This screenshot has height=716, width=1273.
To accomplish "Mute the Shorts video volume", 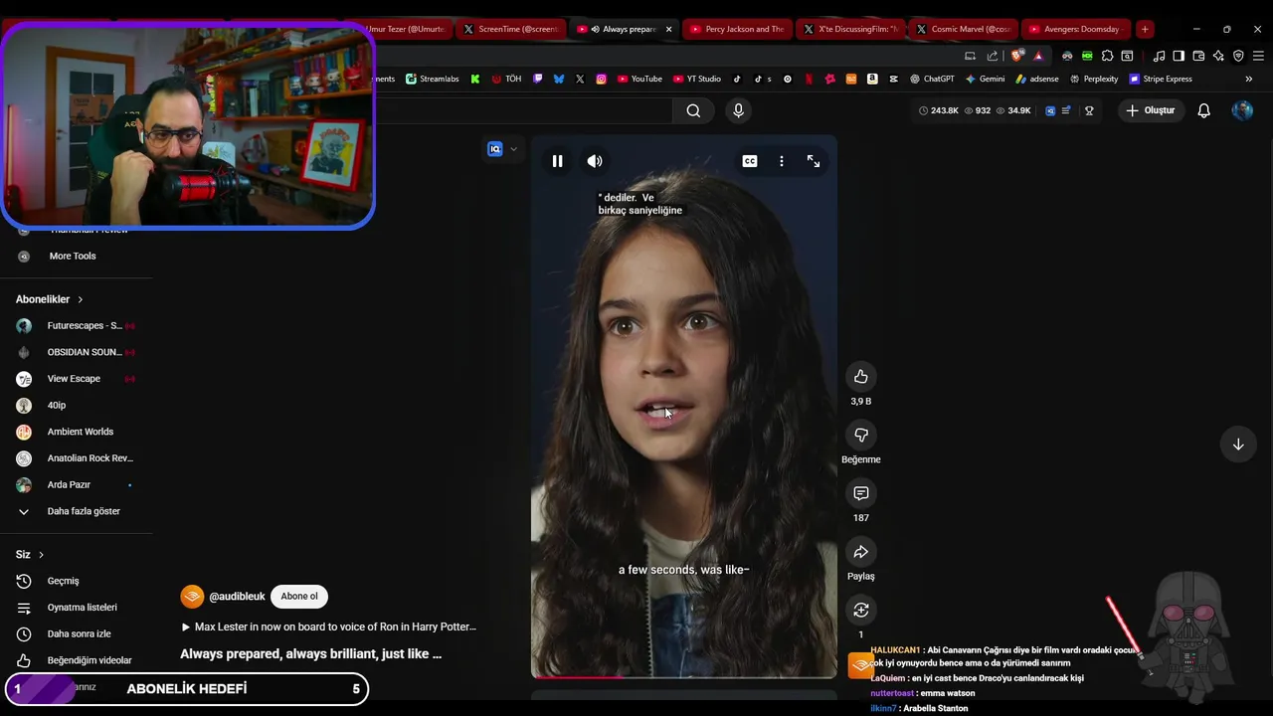I will (x=595, y=161).
